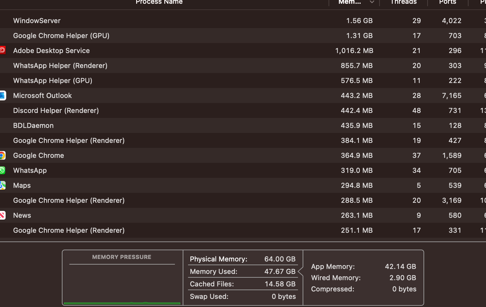Select the Discord Helper (Renderer) process

pyautogui.click(x=56, y=110)
